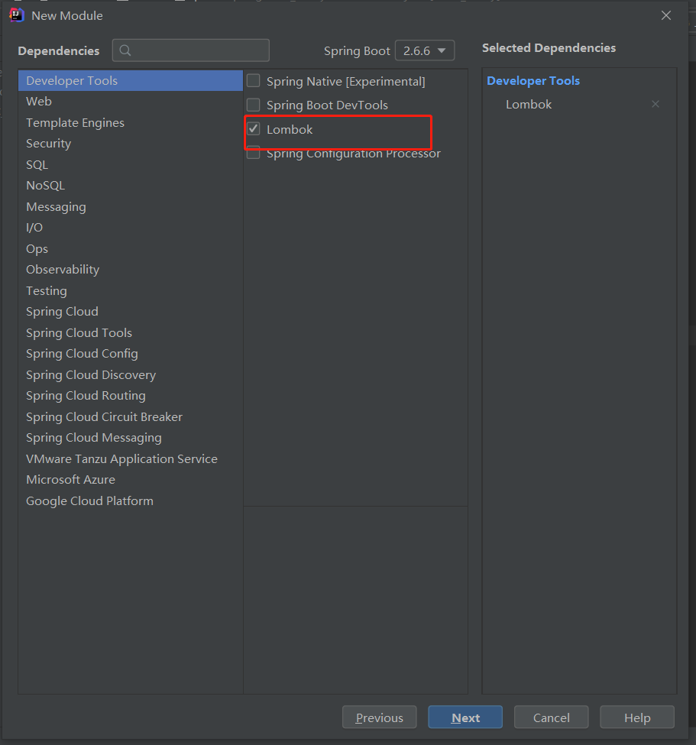The width and height of the screenshot is (696, 745).
Task: Open Spring Cloud Circuit Breaker category
Action: click(x=131, y=416)
